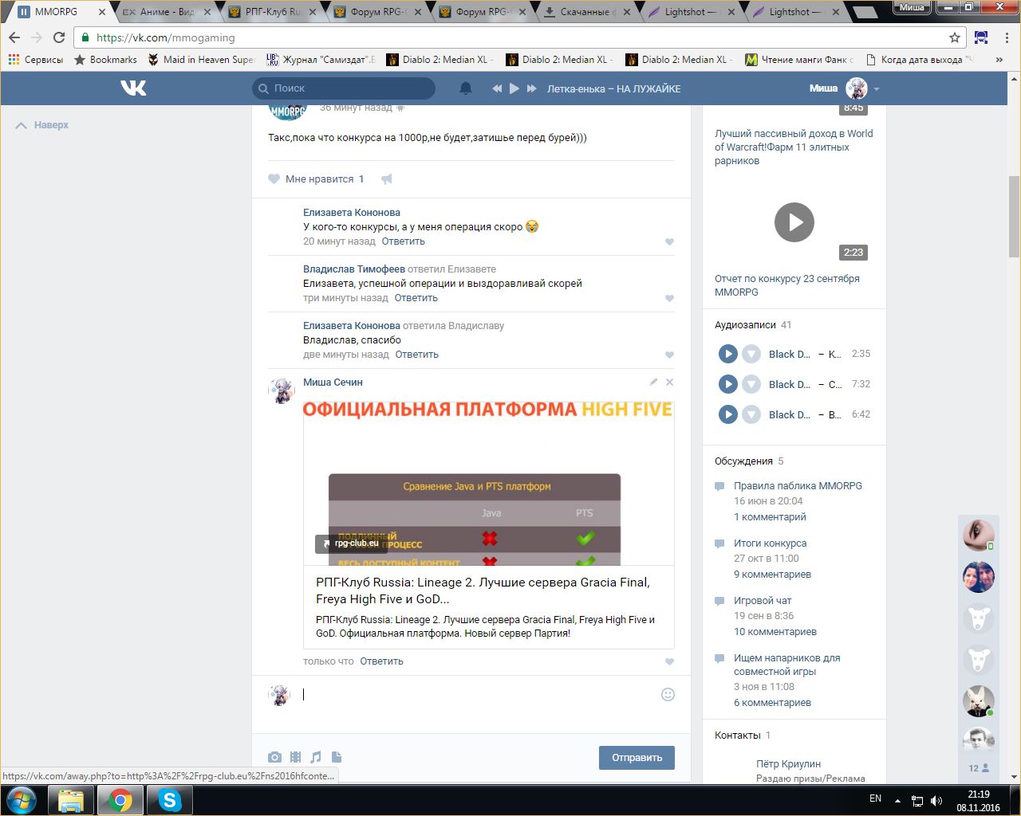Click the VK logo in header
Image resolution: width=1021 pixels, height=816 pixels.
coord(133,88)
